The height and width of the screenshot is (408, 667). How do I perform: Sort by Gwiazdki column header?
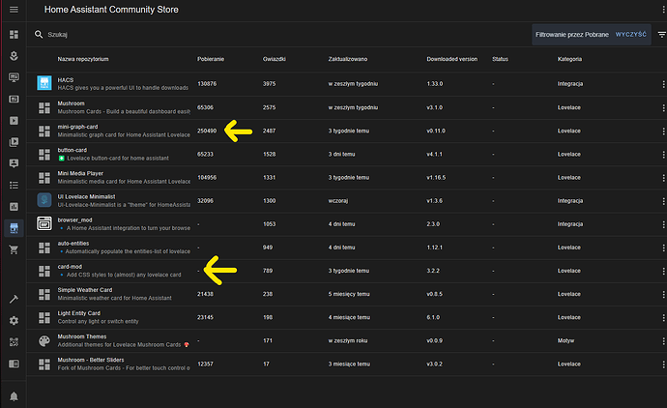[275, 59]
